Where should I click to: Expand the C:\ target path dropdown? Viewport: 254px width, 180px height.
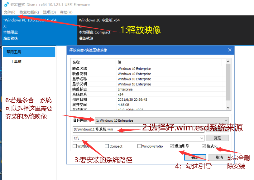(x=202, y=138)
